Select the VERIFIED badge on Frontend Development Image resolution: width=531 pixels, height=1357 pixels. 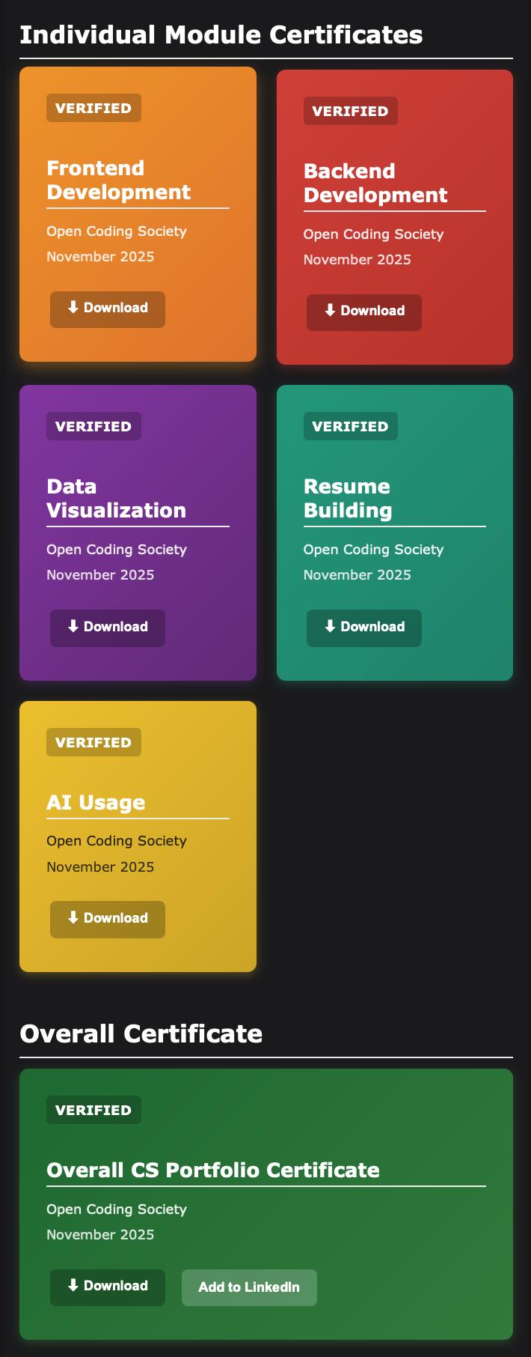coord(93,107)
